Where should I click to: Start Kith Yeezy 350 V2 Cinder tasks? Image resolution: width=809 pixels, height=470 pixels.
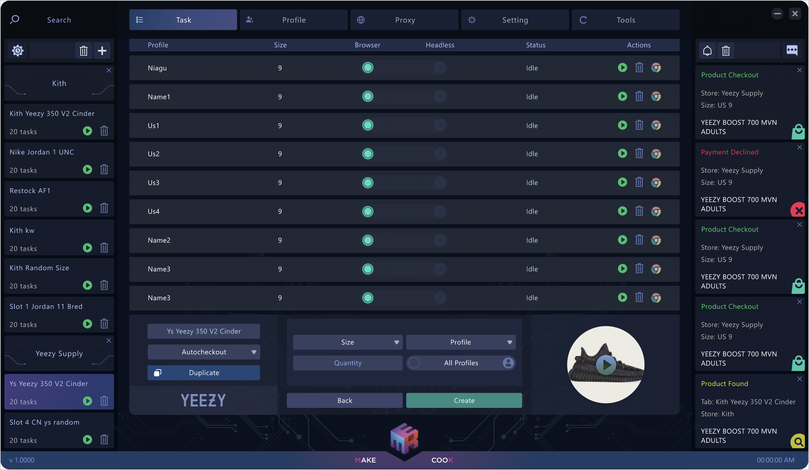[87, 131]
